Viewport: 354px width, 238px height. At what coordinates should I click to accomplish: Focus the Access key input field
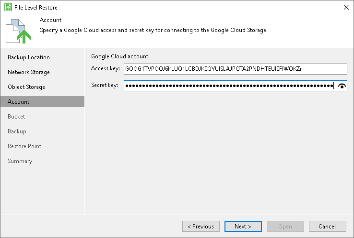point(235,69)
